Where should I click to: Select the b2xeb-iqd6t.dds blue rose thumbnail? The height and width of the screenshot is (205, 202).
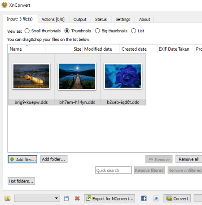[x=123, y=76]
